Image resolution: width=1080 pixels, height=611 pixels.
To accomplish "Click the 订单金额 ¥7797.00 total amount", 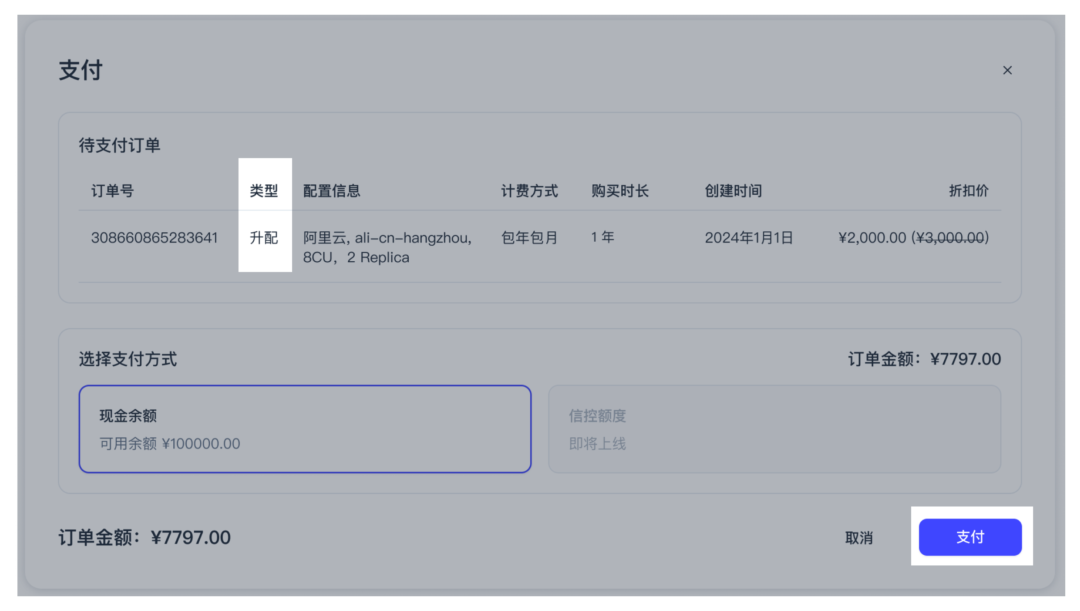I will tap(145, 537).
